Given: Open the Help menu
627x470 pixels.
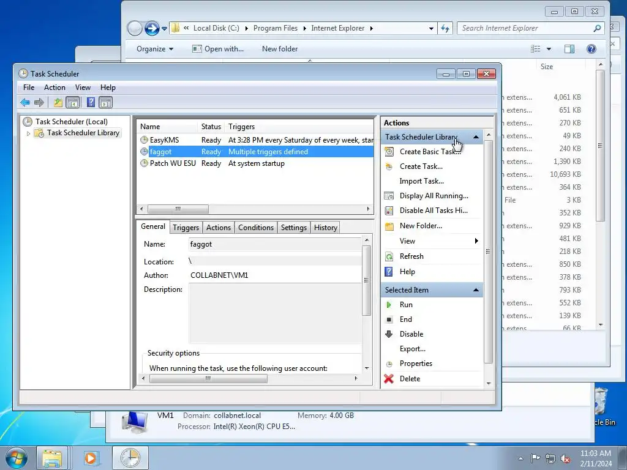Looking at the screenshot, I should click(x=108, y=88).
